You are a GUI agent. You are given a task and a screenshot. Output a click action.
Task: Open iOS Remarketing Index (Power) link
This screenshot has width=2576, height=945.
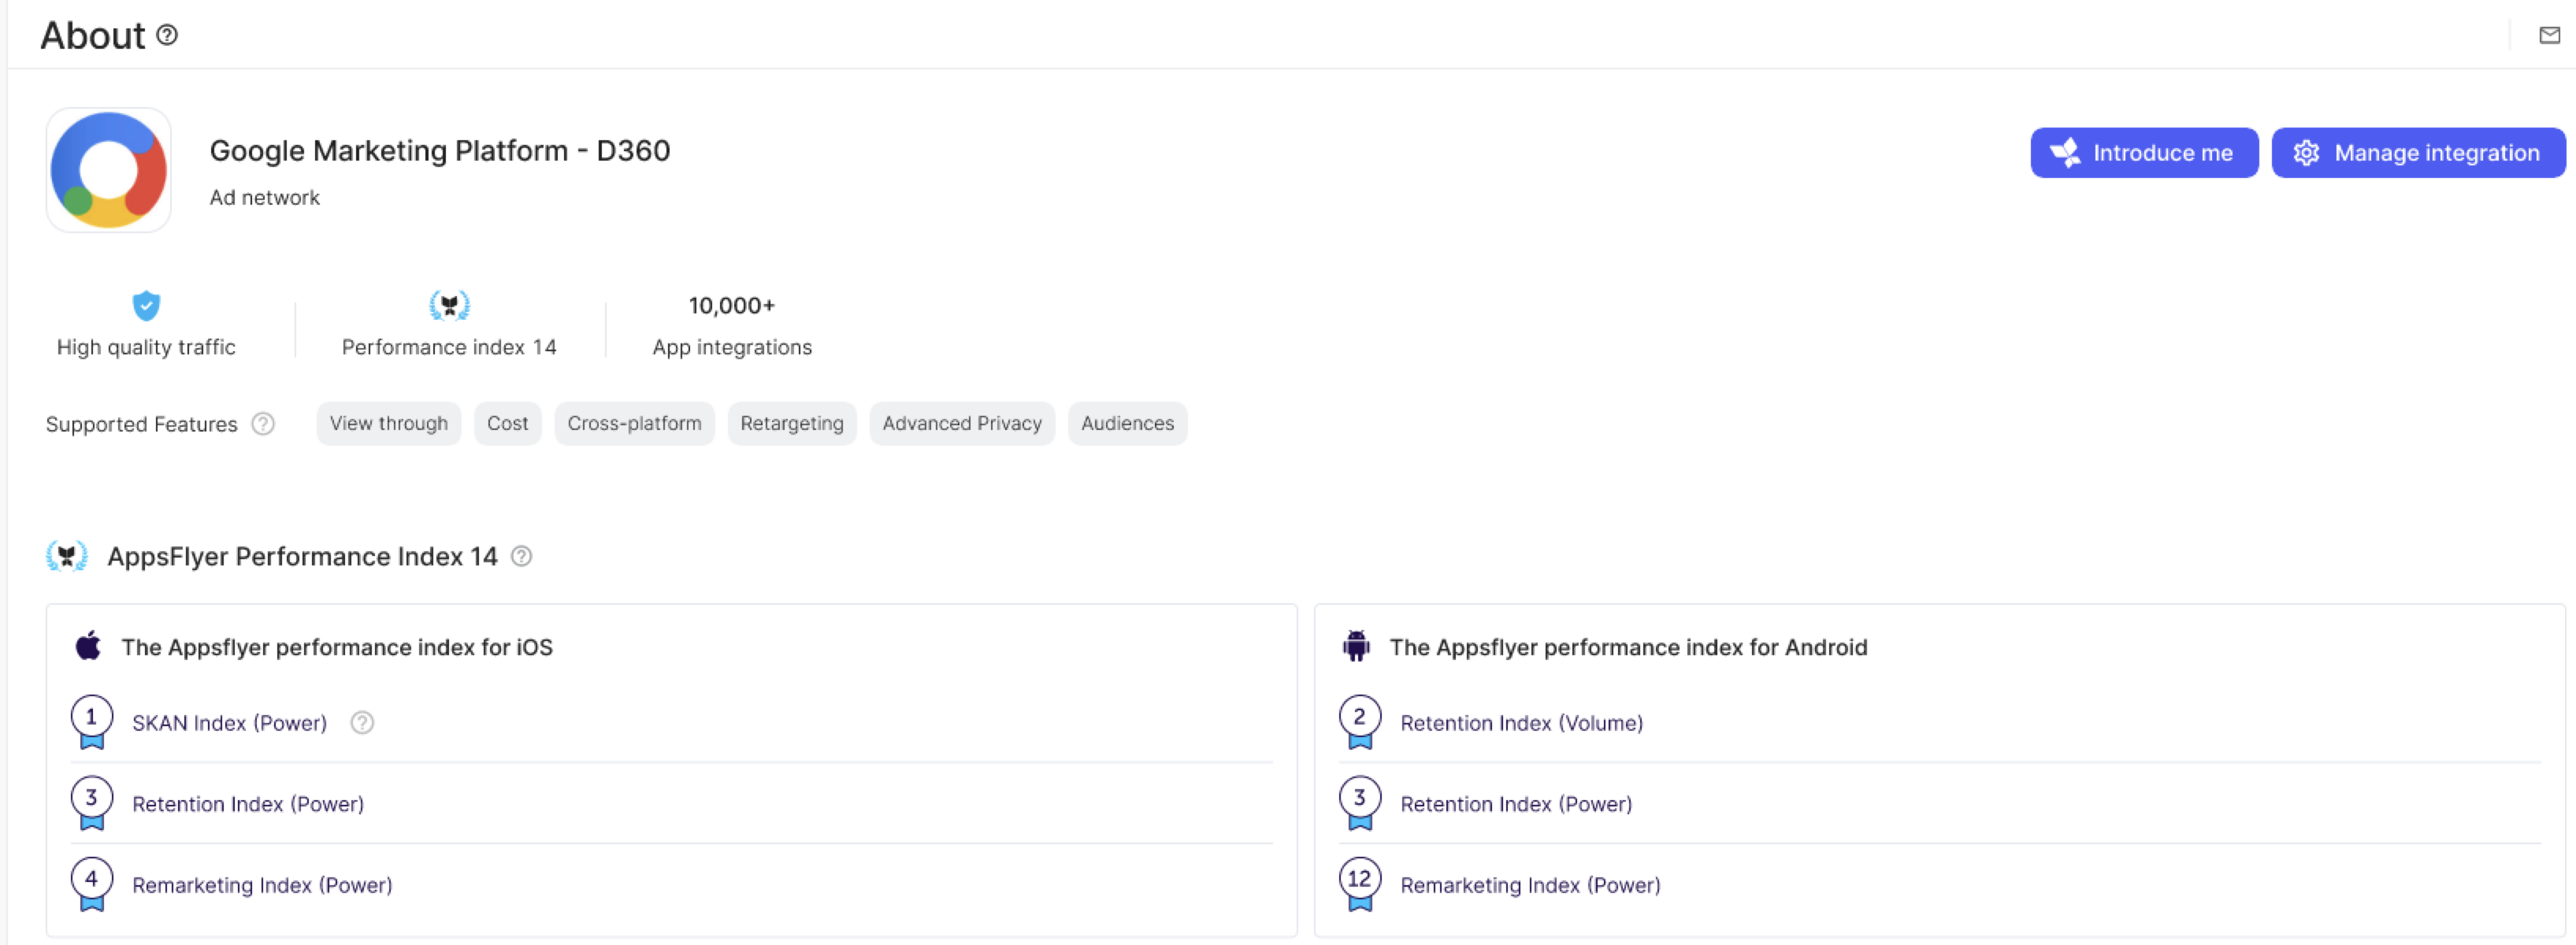[x=262, y=885]
